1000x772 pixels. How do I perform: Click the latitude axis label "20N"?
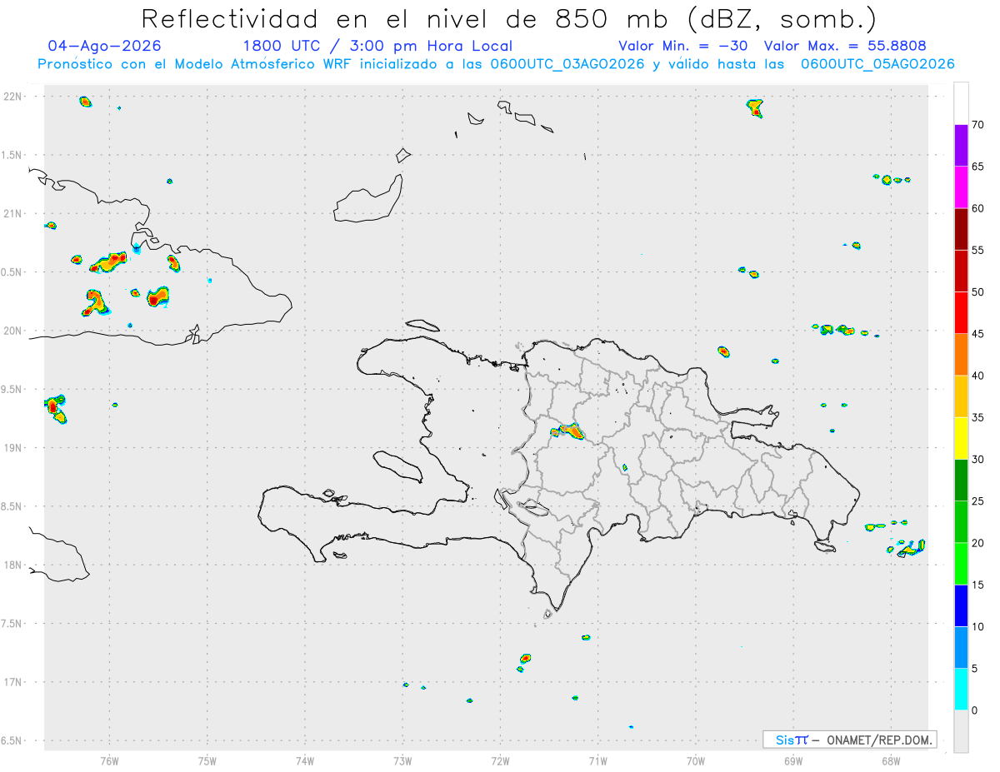(x=12, y=331)
